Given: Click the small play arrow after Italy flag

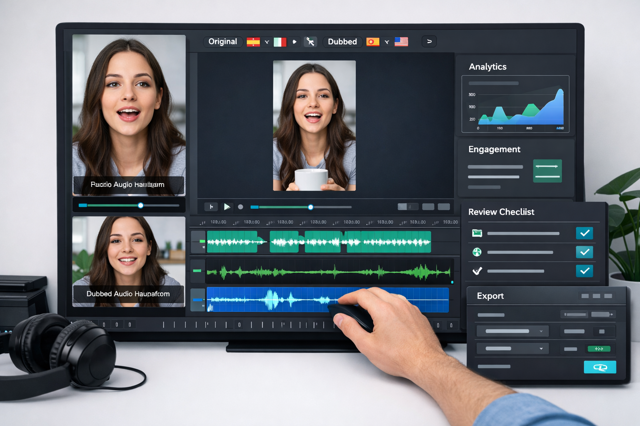Looking at the screenshot, I should (295, 42).
